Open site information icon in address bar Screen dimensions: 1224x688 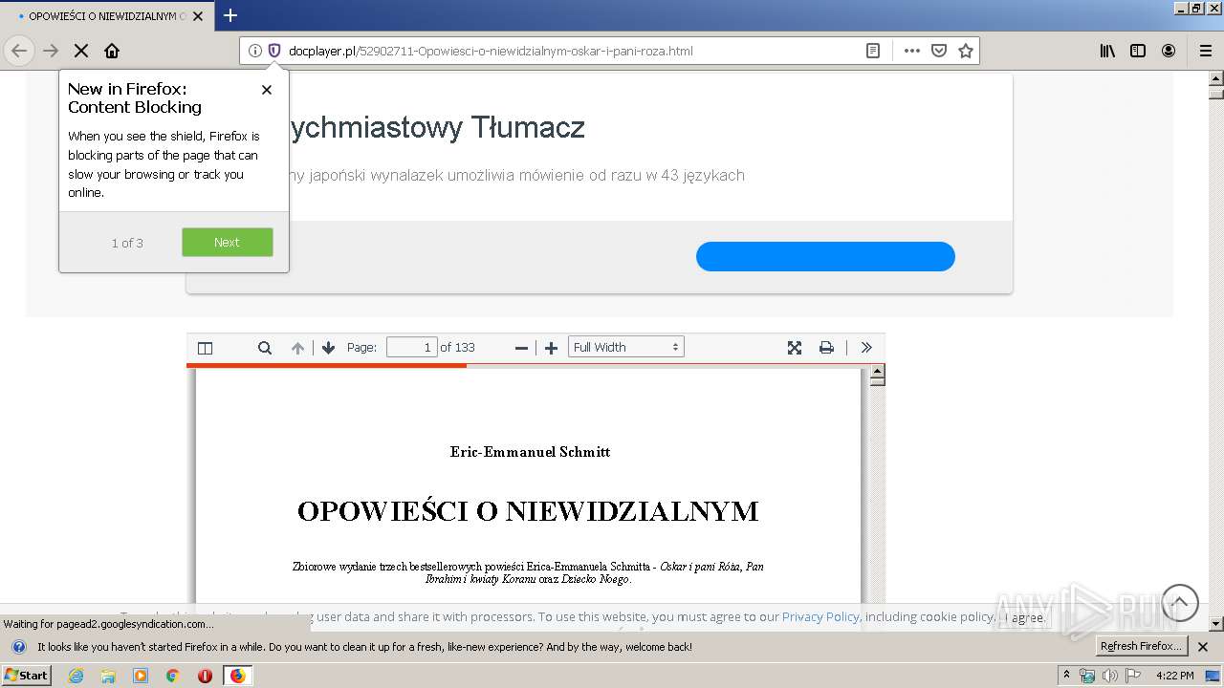pyautogui.click(x=254, y=51)
